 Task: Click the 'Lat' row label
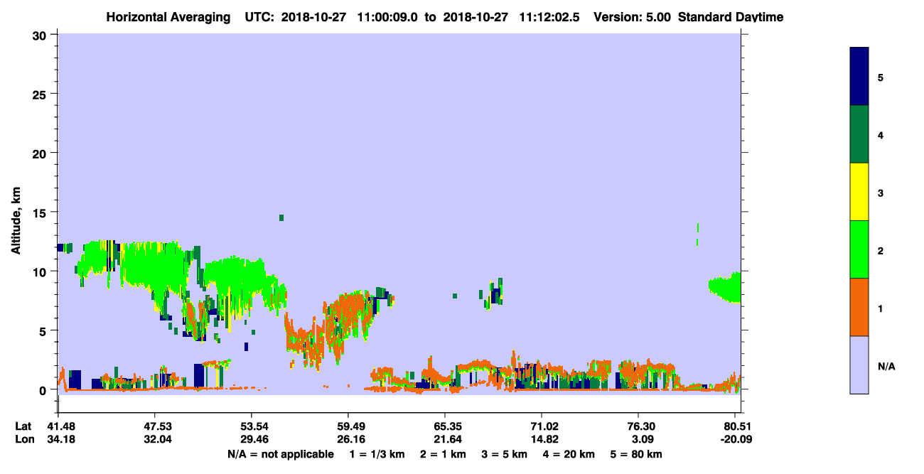(23, 426)
